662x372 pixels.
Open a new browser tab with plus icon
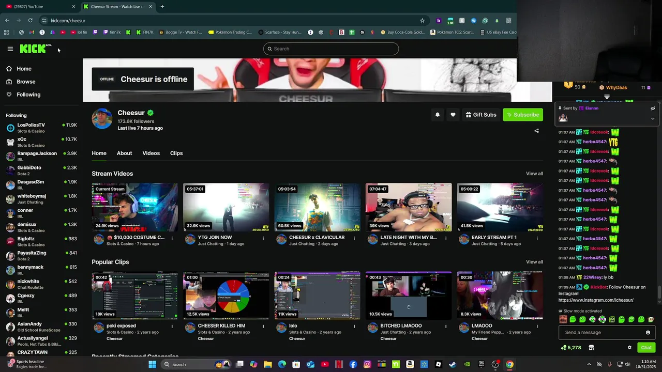162,7
